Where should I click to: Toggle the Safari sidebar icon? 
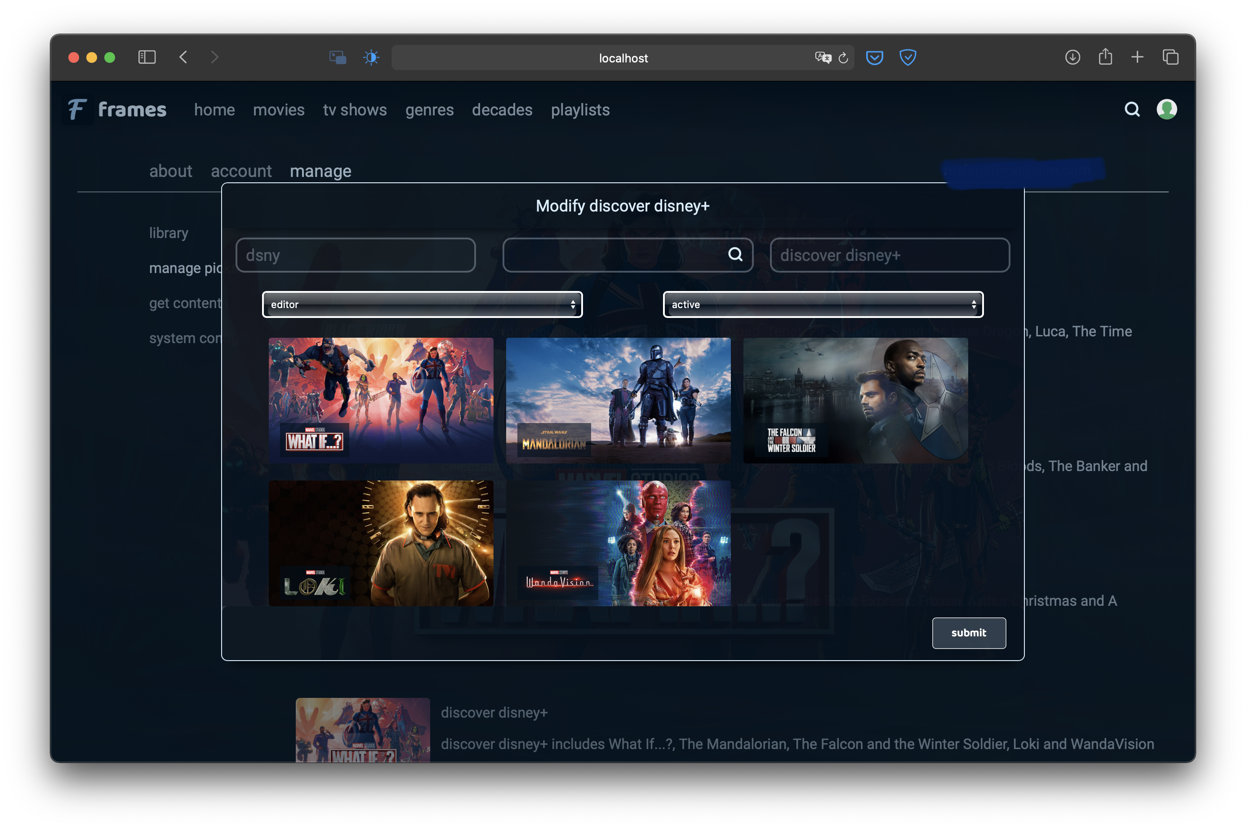point(147,57)
